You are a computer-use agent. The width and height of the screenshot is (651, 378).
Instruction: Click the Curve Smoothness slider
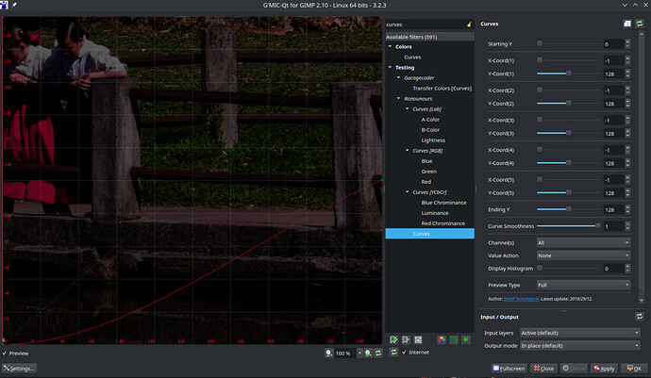coord(567,226)
